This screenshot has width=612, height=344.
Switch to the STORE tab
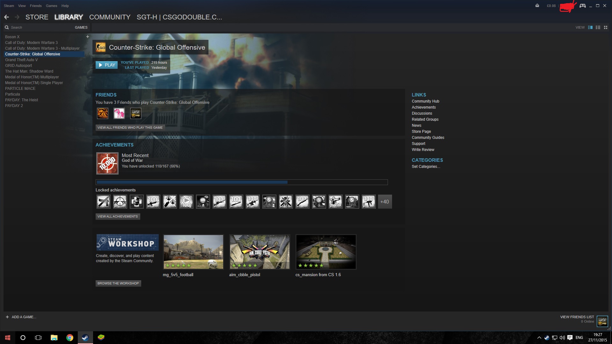tap(37, 17)
